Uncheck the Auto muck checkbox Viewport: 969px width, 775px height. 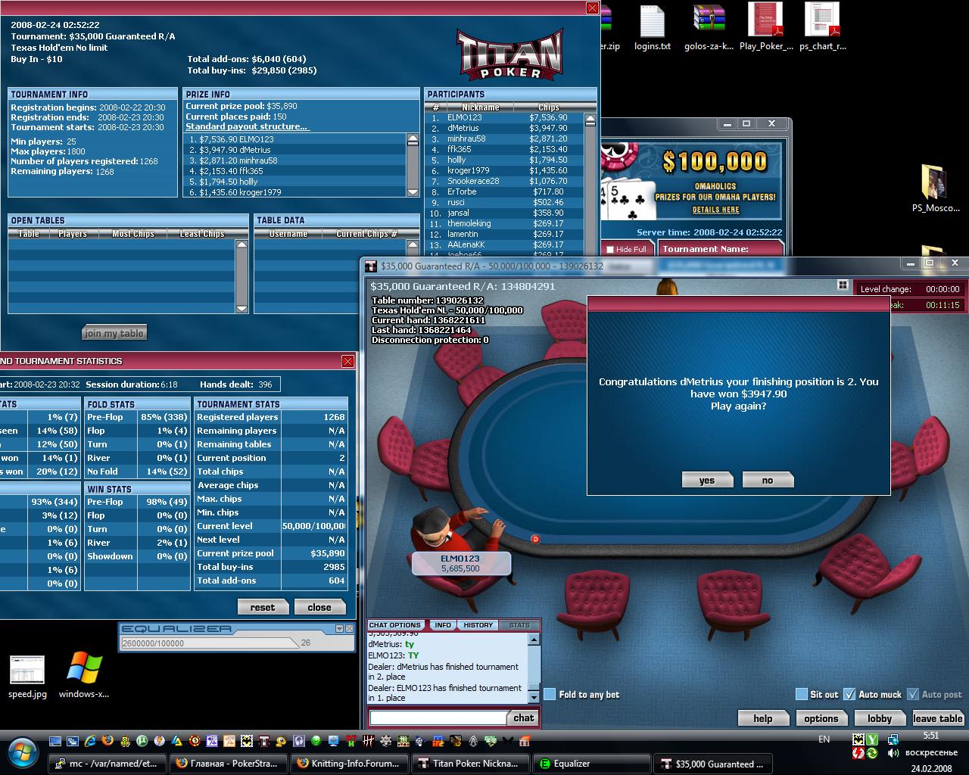pyautogui.click(x=849, y=694)
